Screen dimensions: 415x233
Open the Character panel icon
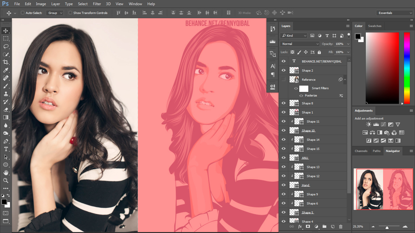pos(273,66)
